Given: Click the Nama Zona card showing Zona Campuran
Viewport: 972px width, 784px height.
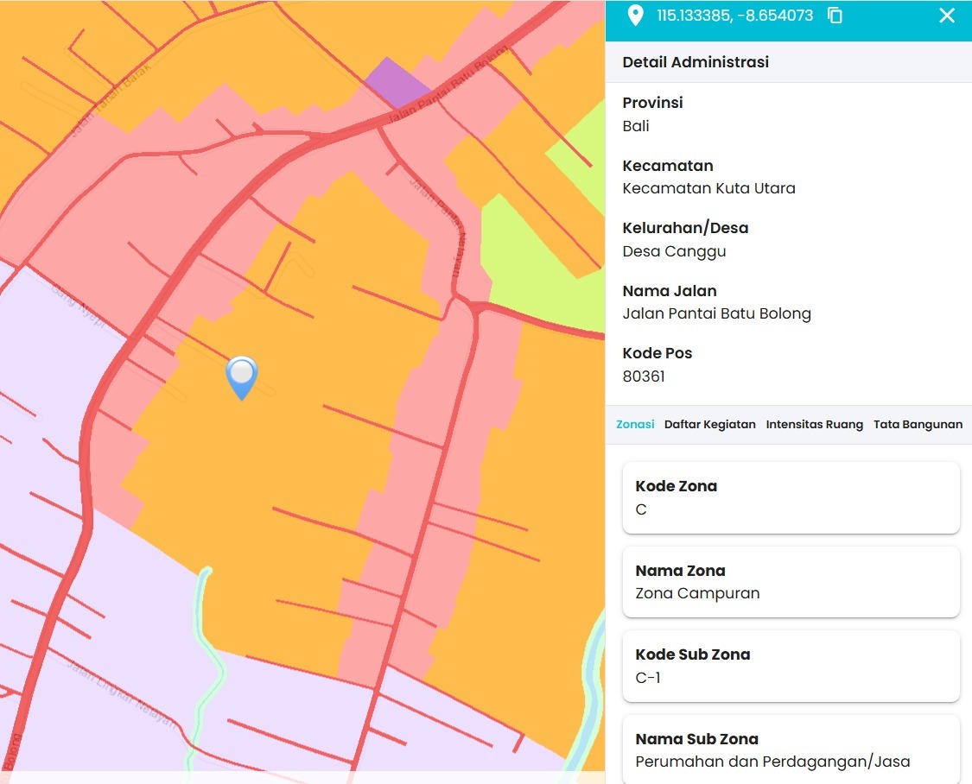Looking at the screenshot, I should click(x=791, y=581).
